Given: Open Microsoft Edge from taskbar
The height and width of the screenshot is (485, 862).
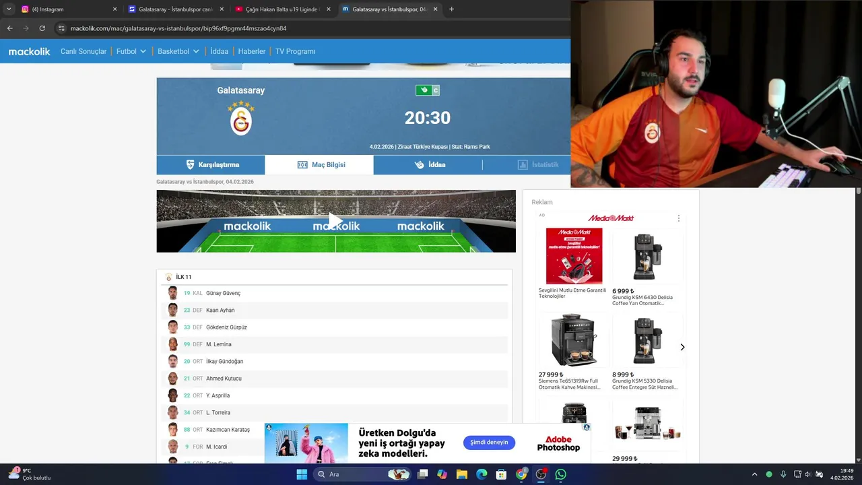Looking at the screenshot, I should pos(482,474).
